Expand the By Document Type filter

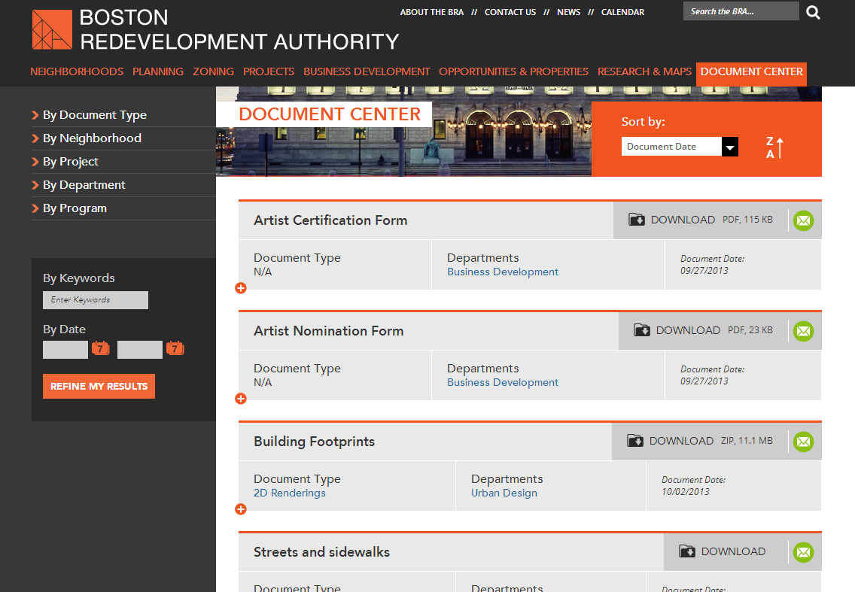[94, 115]
